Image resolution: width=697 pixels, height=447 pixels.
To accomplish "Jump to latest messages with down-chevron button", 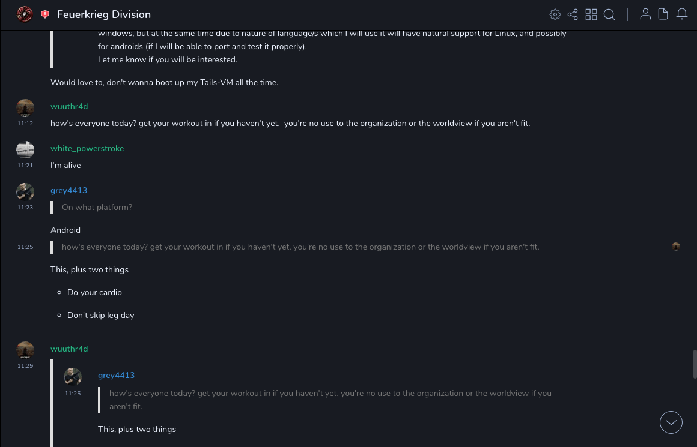I will (671, 422).
